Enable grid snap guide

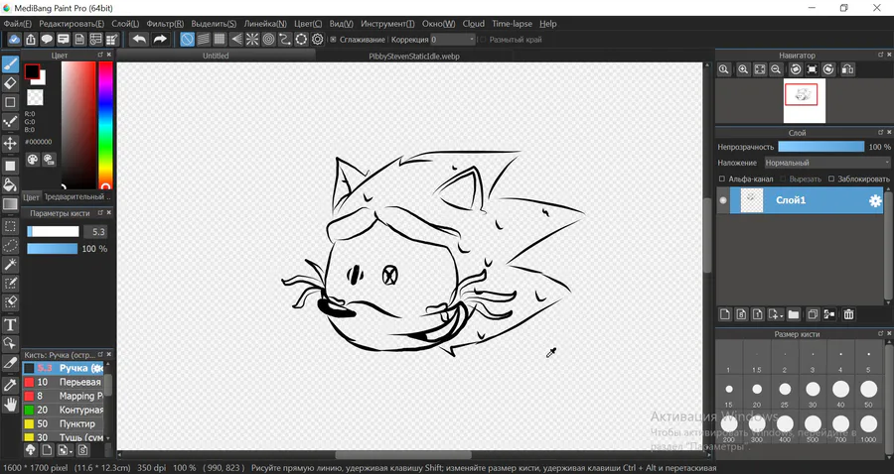(x=220, y=40)
